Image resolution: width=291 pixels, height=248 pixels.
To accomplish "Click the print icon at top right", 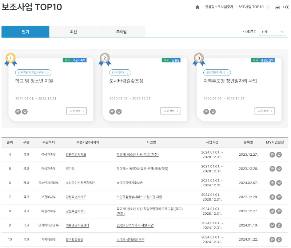I will click(277, 7).
